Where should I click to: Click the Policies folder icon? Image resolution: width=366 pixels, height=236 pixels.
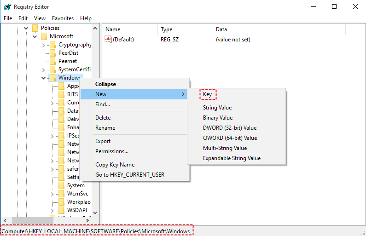click(x=35, y=28)
